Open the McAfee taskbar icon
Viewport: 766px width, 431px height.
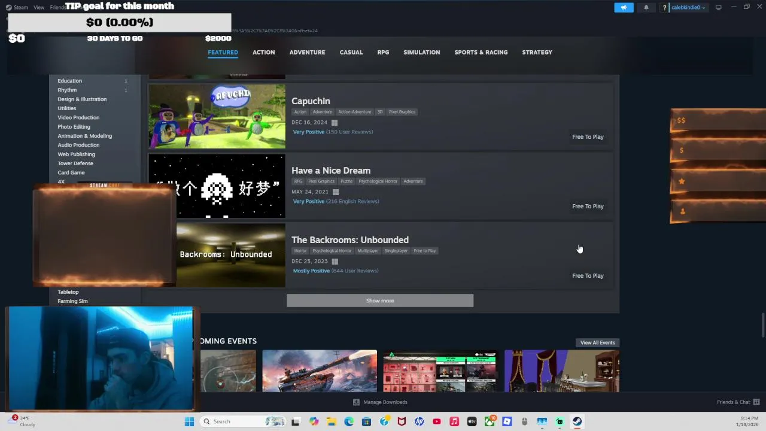(x=402, y=421)
